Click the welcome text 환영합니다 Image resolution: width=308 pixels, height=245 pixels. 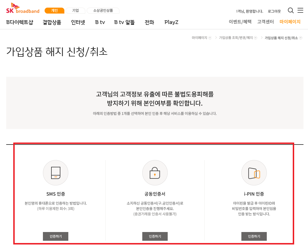click(x=254, y=11)
